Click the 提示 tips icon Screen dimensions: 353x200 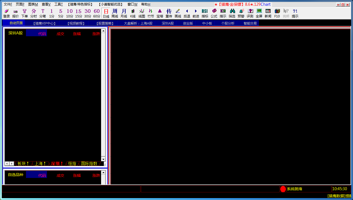(295, 13)
